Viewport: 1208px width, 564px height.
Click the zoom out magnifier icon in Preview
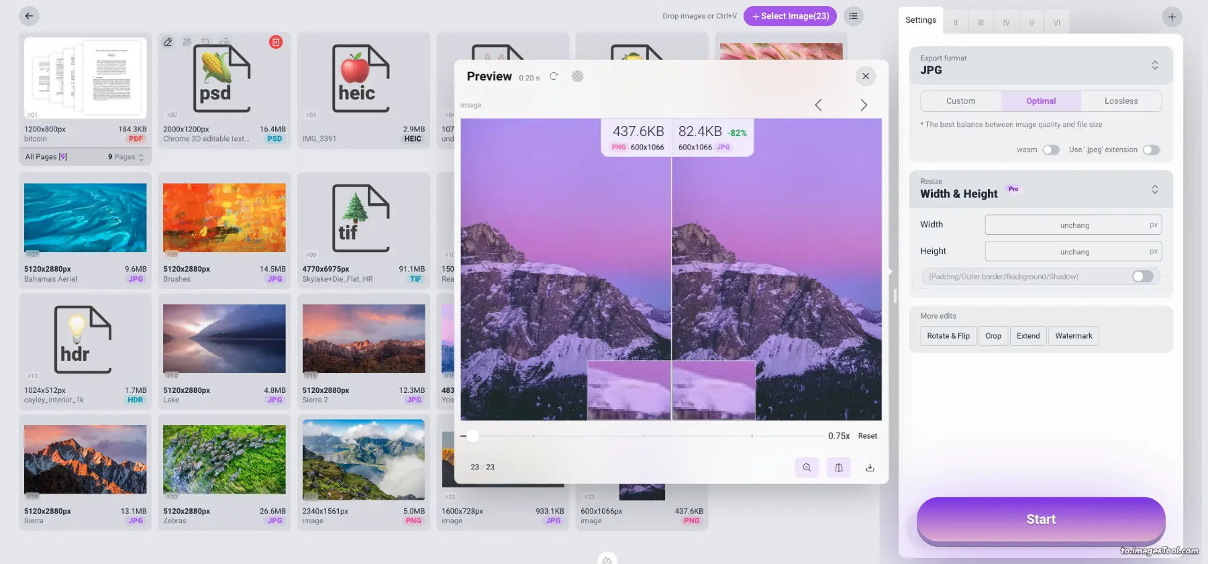pos(807,467)
